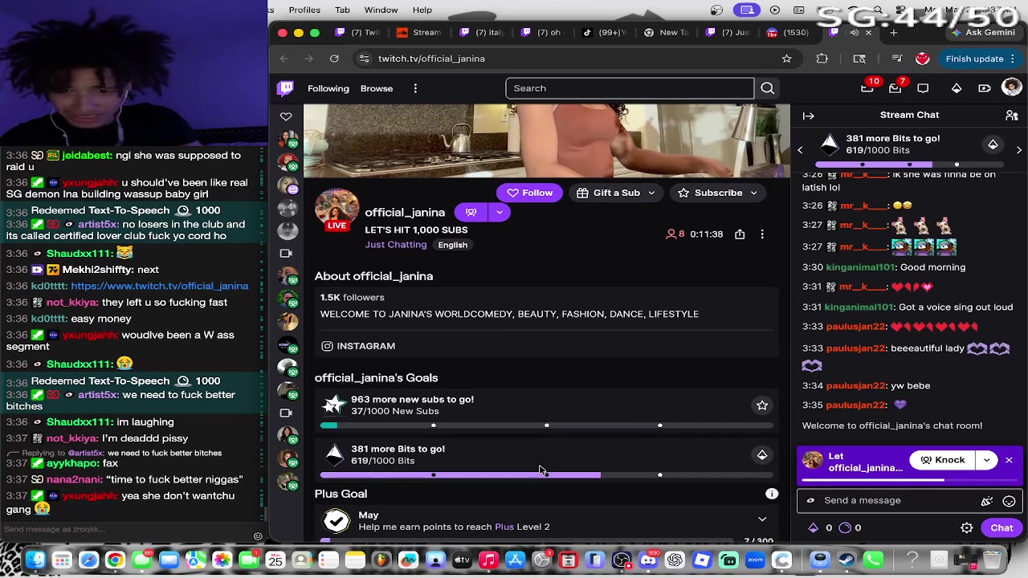The height and width of the screenshot is (578, 1028).
Task: Click the heart followed channels sidebar icon
Action: click(286, 117)
